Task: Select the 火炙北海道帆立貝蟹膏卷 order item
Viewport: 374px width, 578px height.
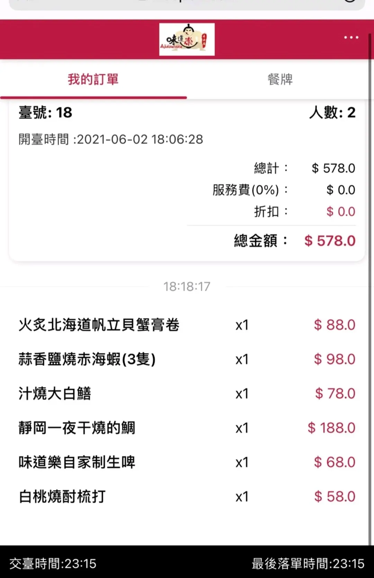Action: [99, 325]
